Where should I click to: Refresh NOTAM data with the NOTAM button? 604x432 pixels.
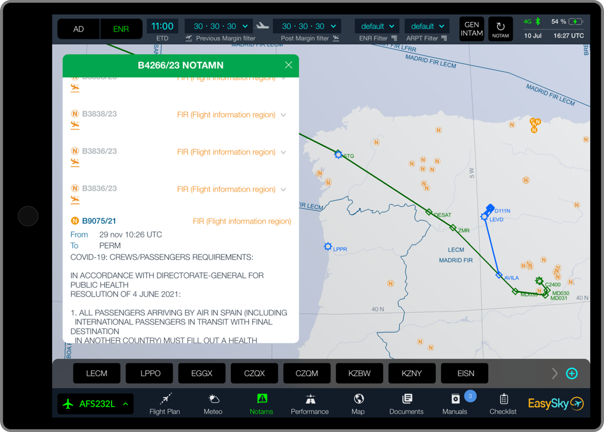pyautogui.click(x=500, y=29)
